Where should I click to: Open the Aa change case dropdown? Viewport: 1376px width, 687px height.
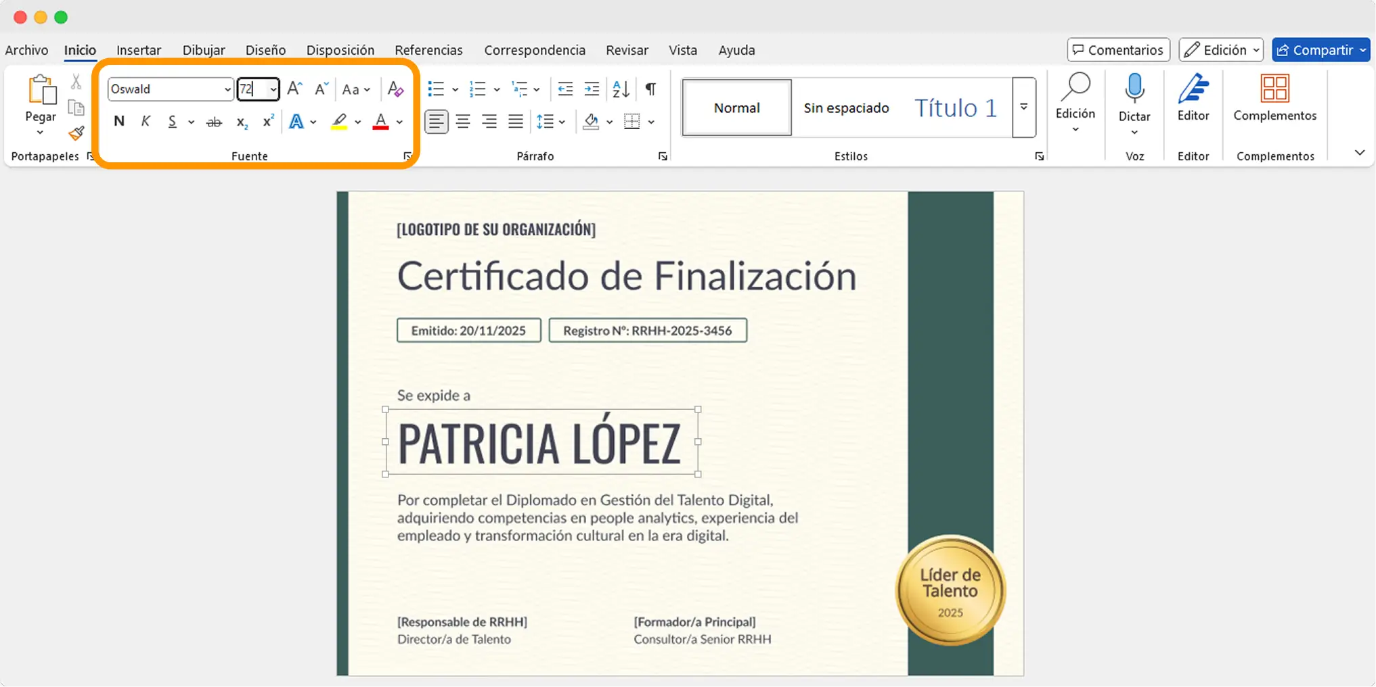[x=356, y=89]
